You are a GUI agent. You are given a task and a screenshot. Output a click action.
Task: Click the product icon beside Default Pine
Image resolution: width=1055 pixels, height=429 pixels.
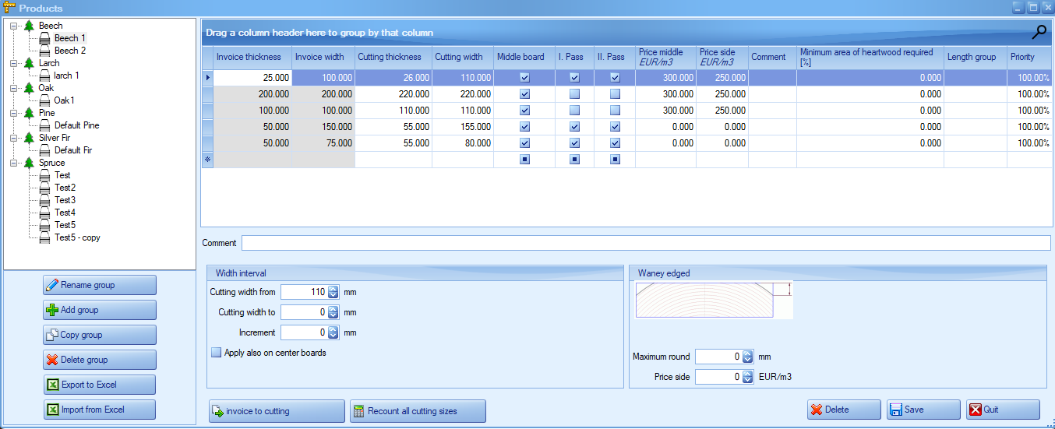(x=45, y=125)
